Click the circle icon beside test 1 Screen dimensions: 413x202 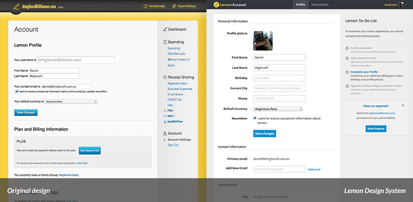coord(165,116)
